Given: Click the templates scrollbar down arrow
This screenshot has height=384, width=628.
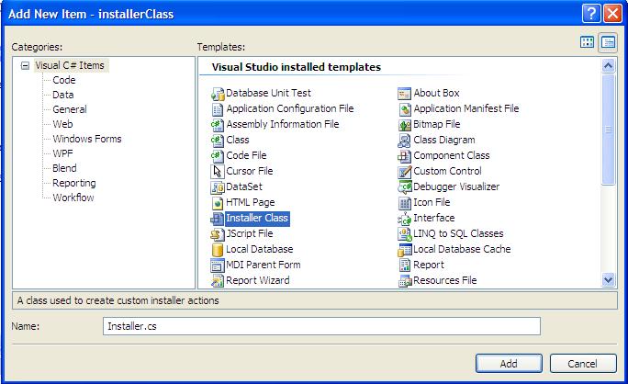Looking at the screenshot, I should [608, 279].
